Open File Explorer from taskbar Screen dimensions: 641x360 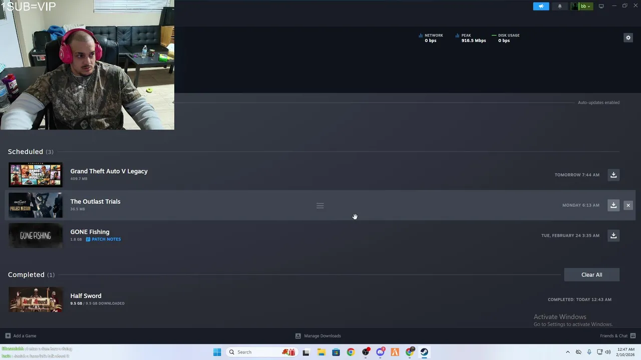click(321, 352)
